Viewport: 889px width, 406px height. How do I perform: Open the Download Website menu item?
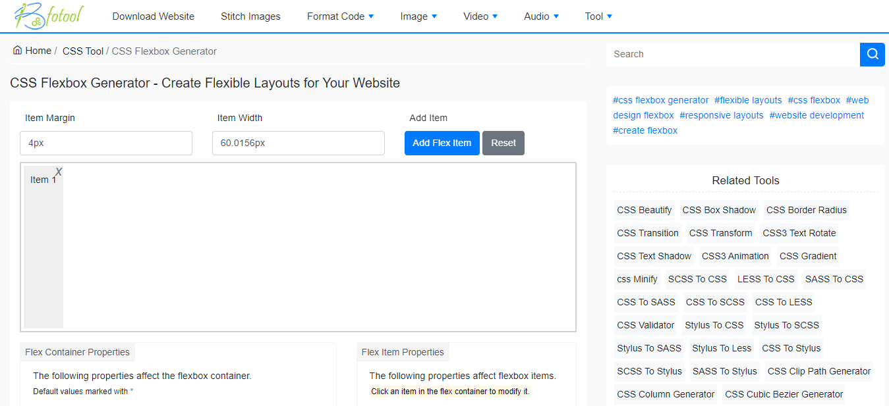click(153, 16)
